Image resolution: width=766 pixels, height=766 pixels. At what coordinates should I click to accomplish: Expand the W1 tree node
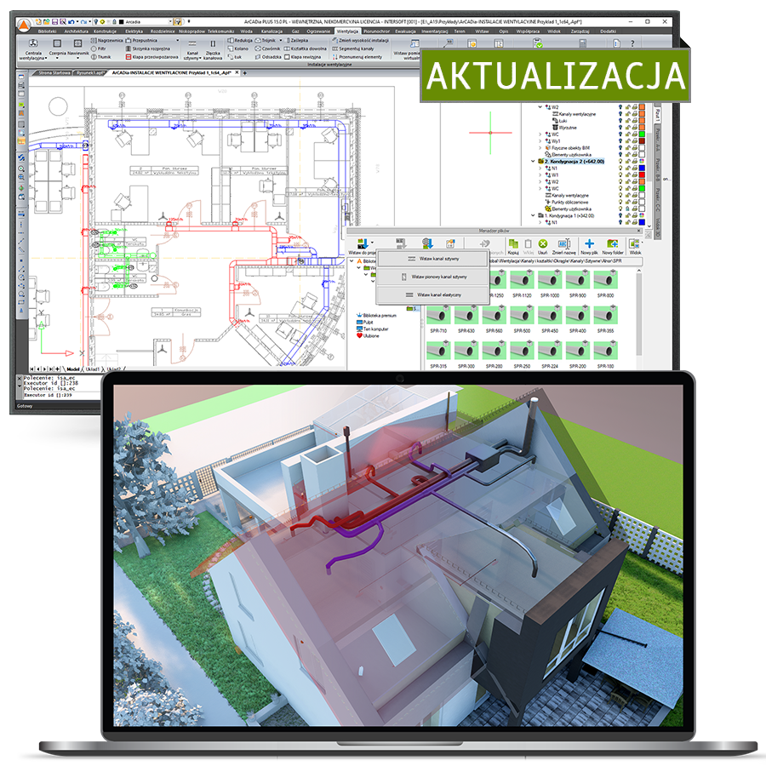coord(540,174)
